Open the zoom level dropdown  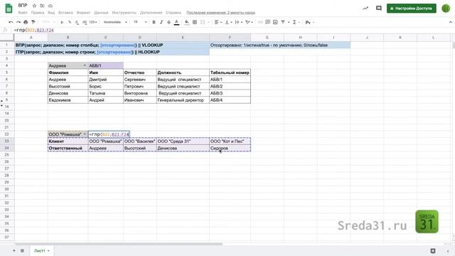48,22
